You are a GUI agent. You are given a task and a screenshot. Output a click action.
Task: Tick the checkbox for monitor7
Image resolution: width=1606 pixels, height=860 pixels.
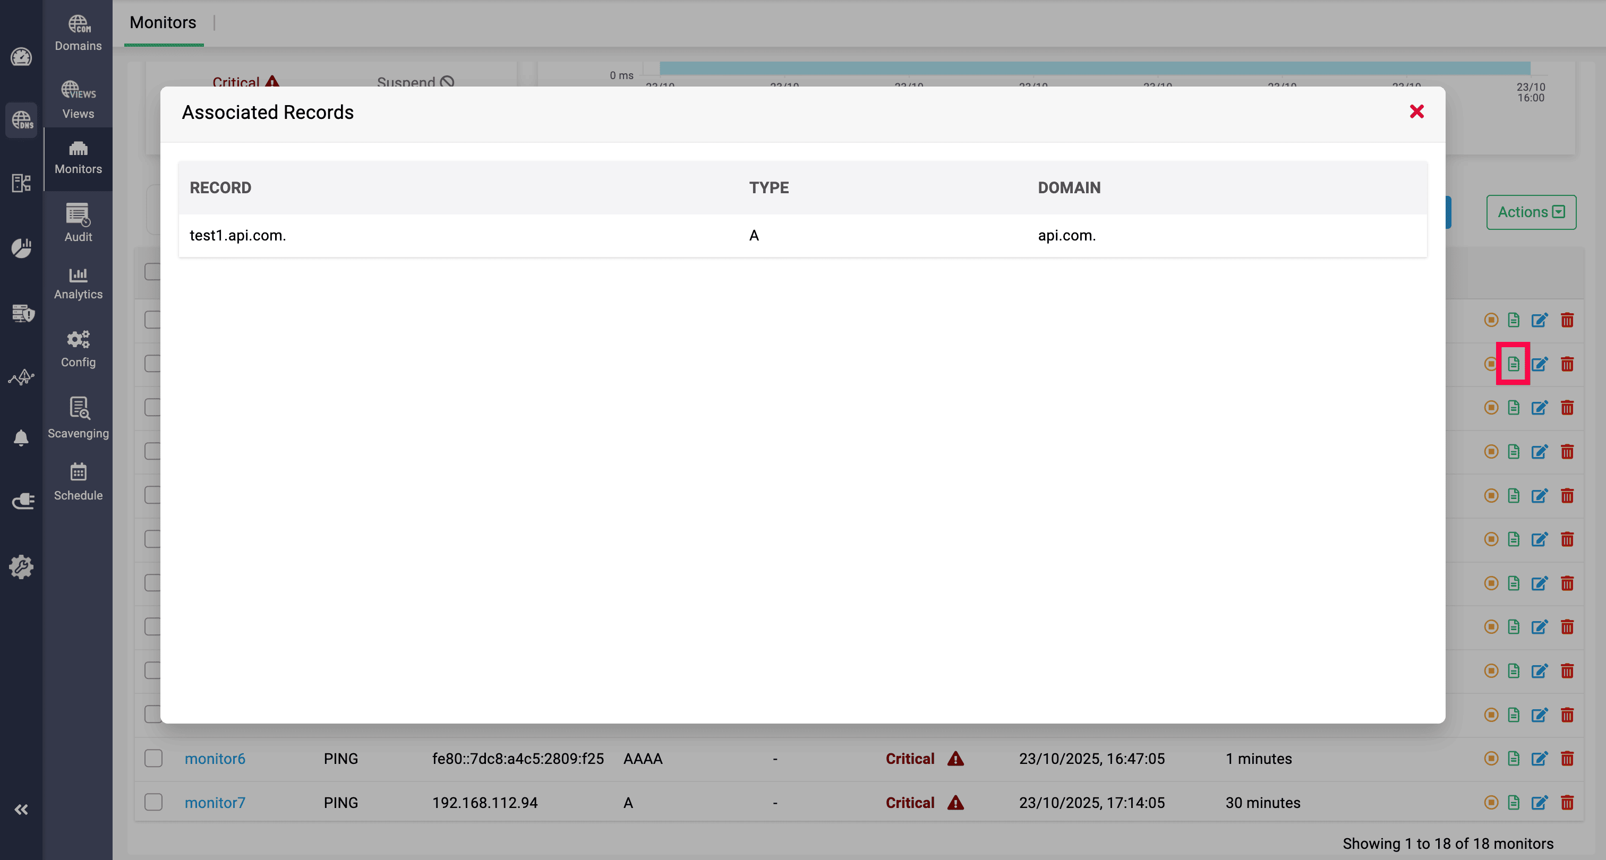pos(153,802)
